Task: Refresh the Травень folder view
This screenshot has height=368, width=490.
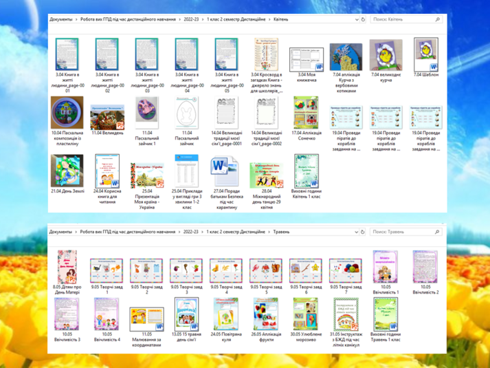Action: pos(362,232)
